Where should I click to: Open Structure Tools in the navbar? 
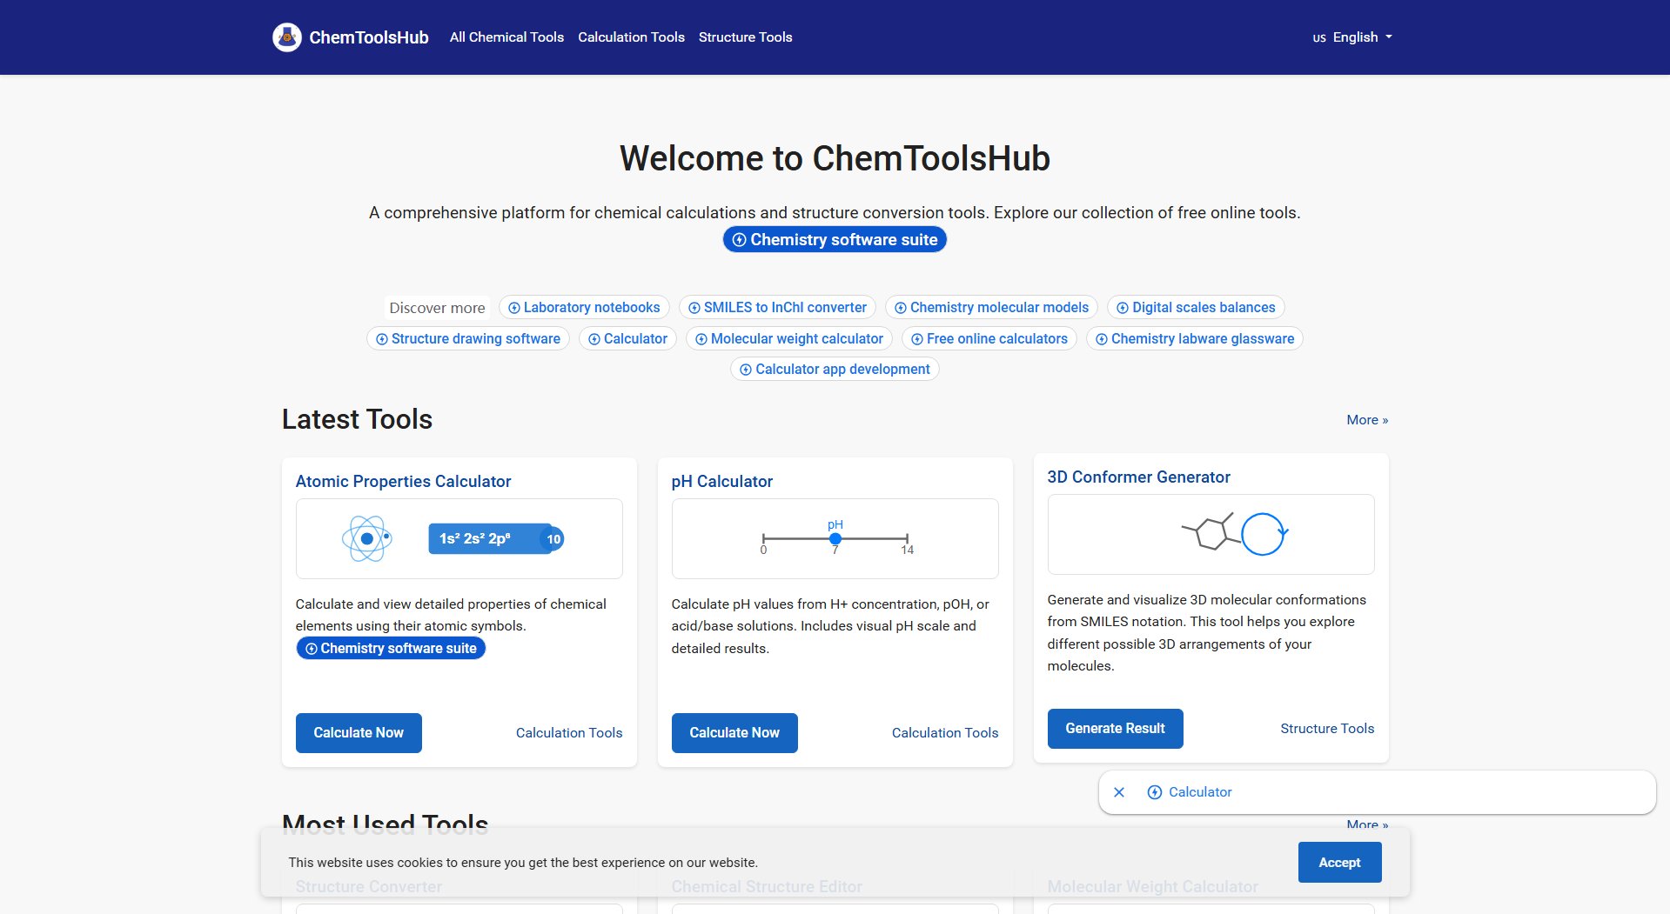tap(745, 37)
